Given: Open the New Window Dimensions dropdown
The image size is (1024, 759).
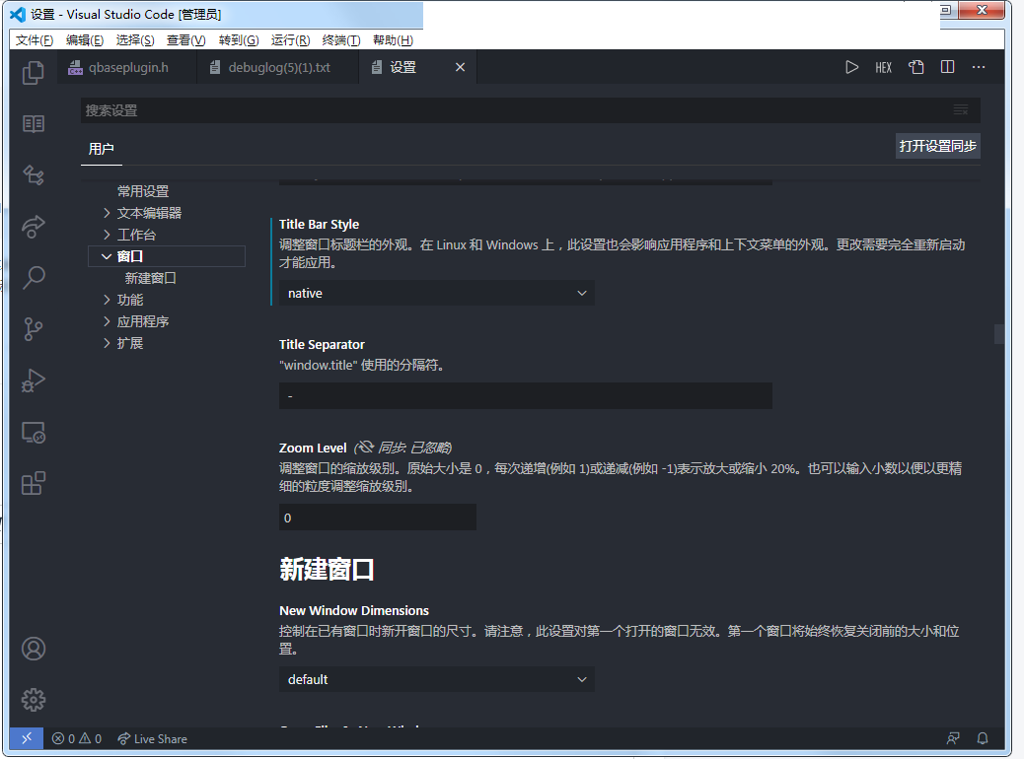Looking at the screenshot, I should click(x=436, y=679).
